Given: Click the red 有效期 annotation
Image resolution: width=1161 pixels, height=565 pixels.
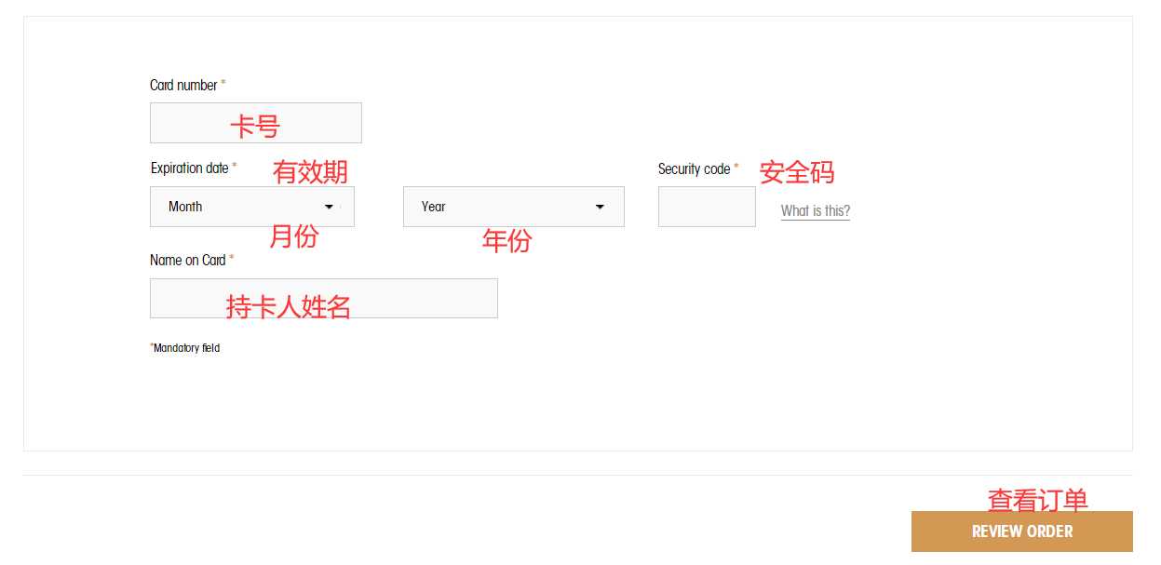Looking at the screenshot, I should 310,172.
